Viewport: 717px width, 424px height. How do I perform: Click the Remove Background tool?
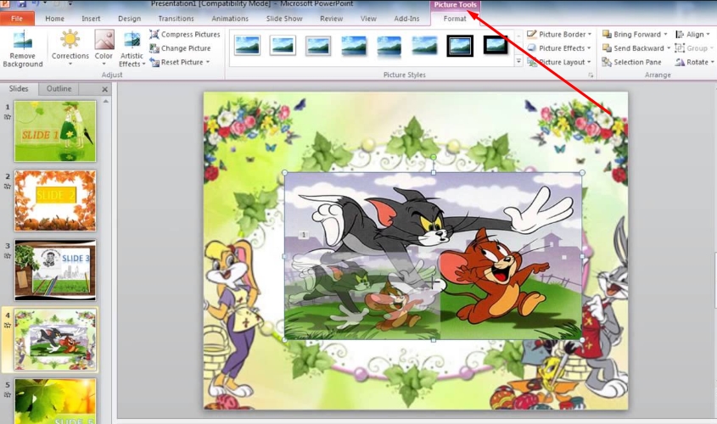(22, 49)
